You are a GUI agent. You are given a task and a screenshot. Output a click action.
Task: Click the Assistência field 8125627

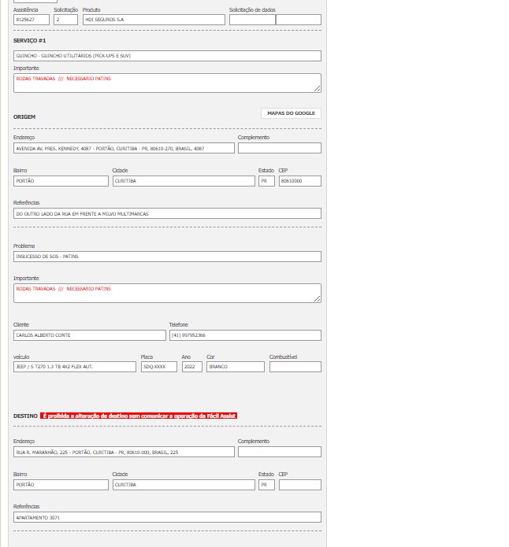(x=32, y=20)
